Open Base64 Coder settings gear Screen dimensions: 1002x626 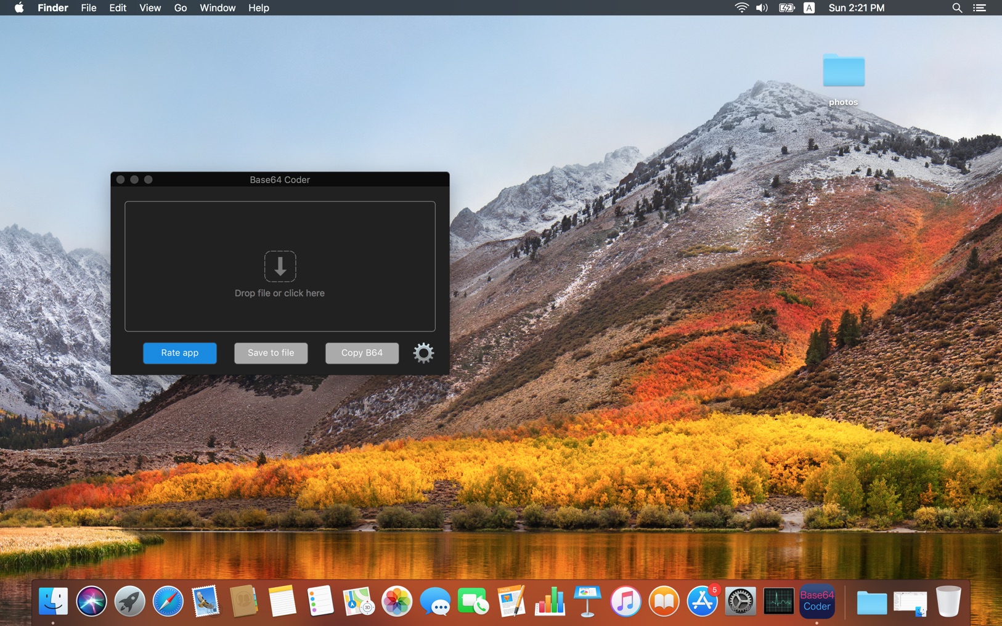[423, 353]
